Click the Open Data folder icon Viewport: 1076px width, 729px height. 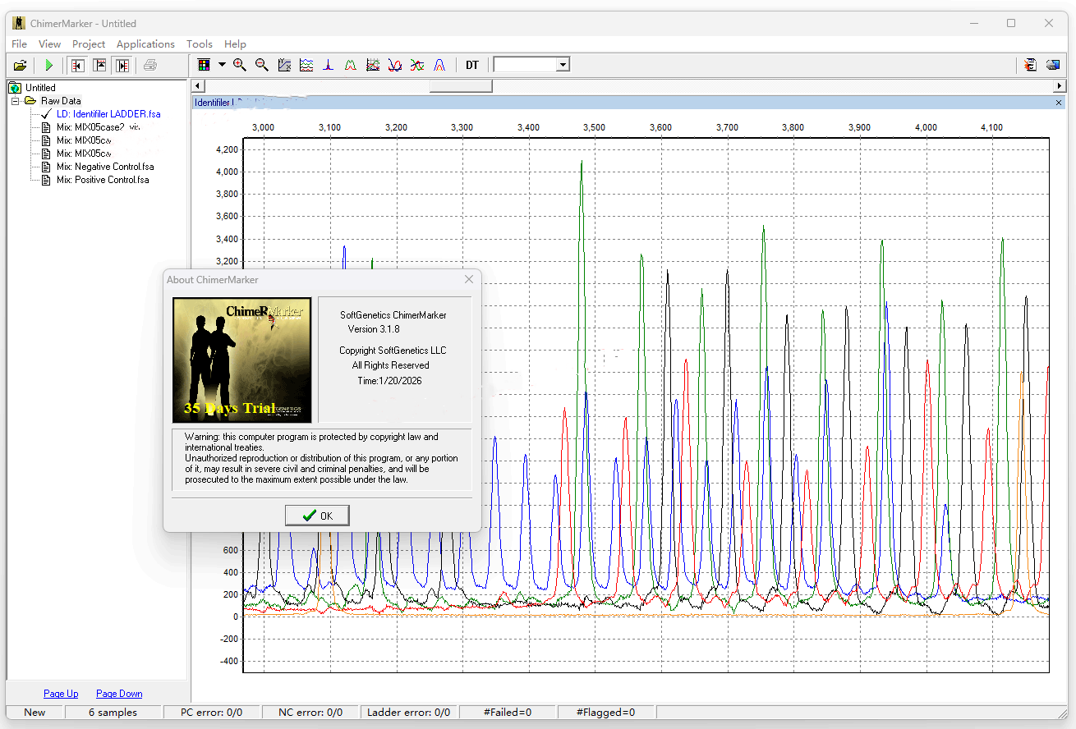tap(21, 65)
